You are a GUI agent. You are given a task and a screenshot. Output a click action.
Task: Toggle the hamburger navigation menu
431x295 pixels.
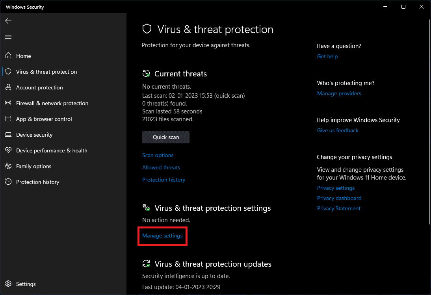click(x=8, y=37)
